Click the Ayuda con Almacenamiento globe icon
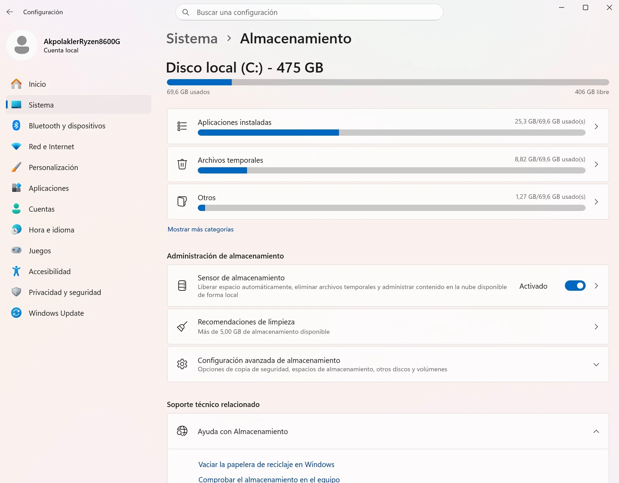The image size is (619, 483). tap(182, 431)
